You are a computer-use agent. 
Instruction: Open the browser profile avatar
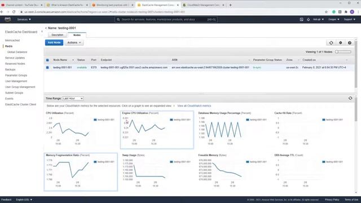point(352,12)
